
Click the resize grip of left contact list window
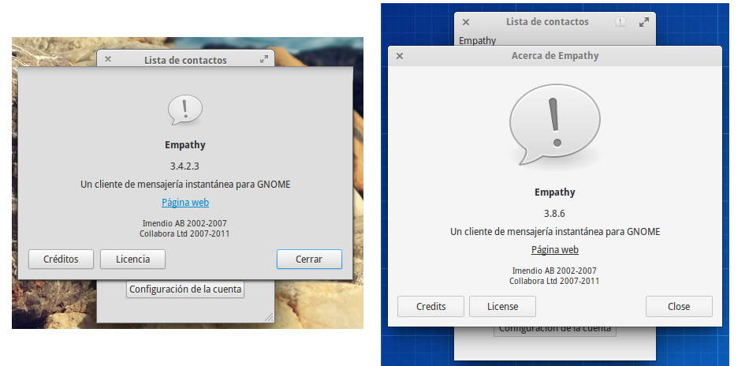[270, 317]
